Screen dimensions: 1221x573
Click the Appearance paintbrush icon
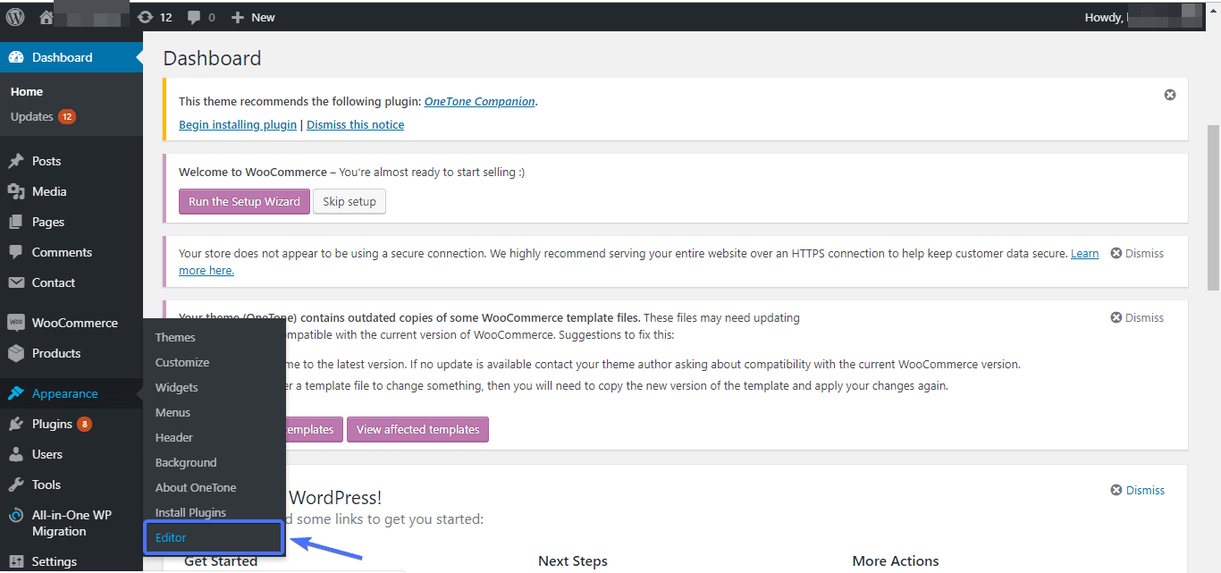16,393
